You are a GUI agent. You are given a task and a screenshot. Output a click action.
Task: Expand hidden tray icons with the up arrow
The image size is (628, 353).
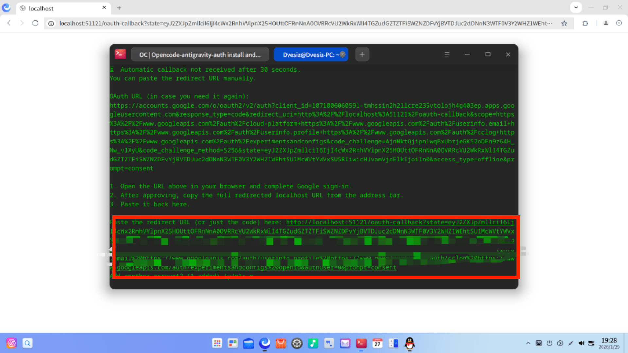click(528, 343)
